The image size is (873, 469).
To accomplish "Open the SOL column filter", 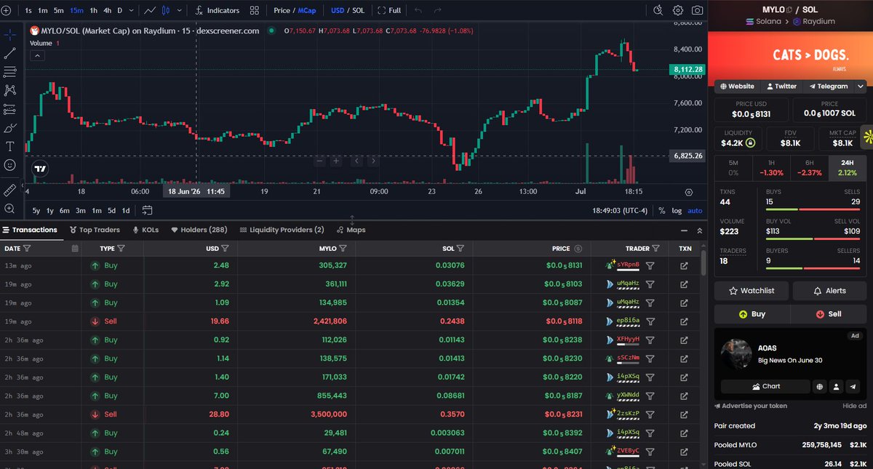I will click(462, 248).
